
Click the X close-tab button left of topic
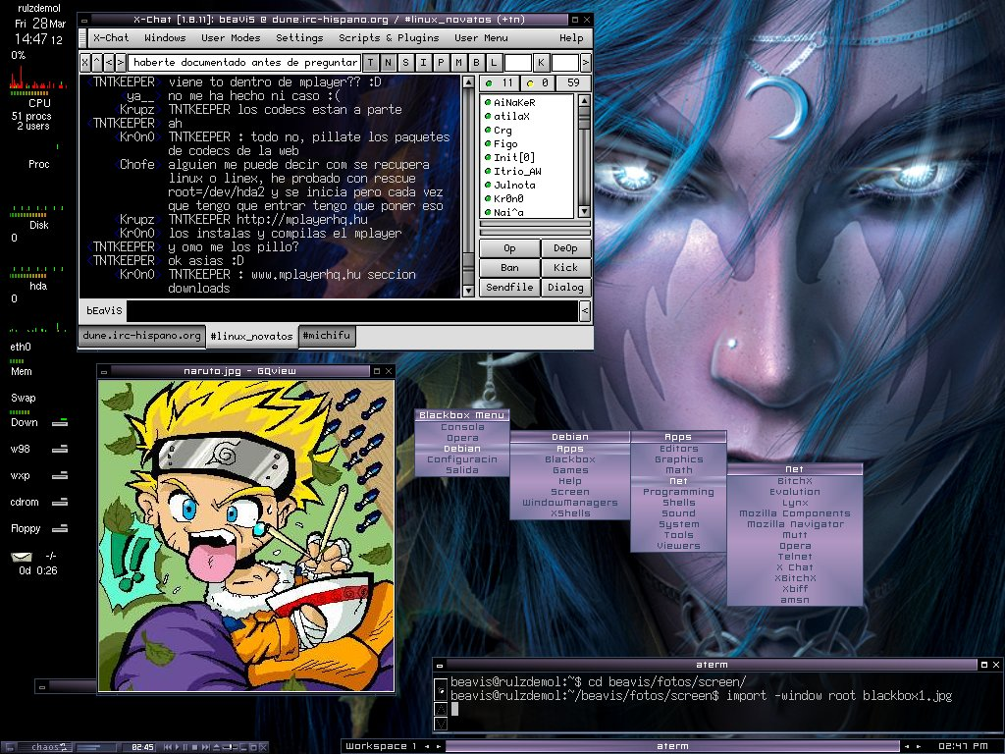[x=85, y=62]
